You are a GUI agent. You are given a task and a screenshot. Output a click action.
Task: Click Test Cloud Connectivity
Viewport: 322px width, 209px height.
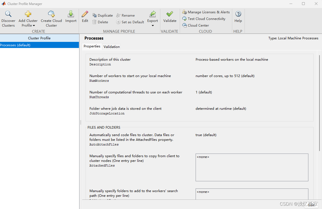pos(204,19)
